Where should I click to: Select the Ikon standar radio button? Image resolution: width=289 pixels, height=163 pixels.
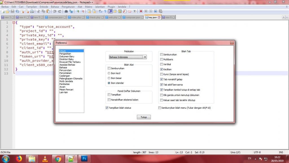109,83
